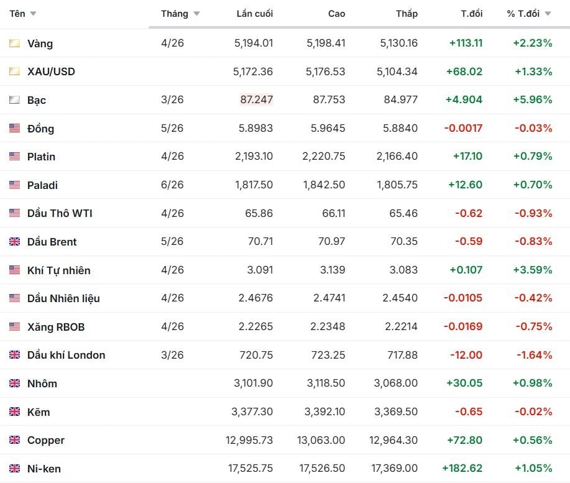This screenshot has height=483, width=570.
Task: Click the UK flag beside Nhôm
Action: 14,384
